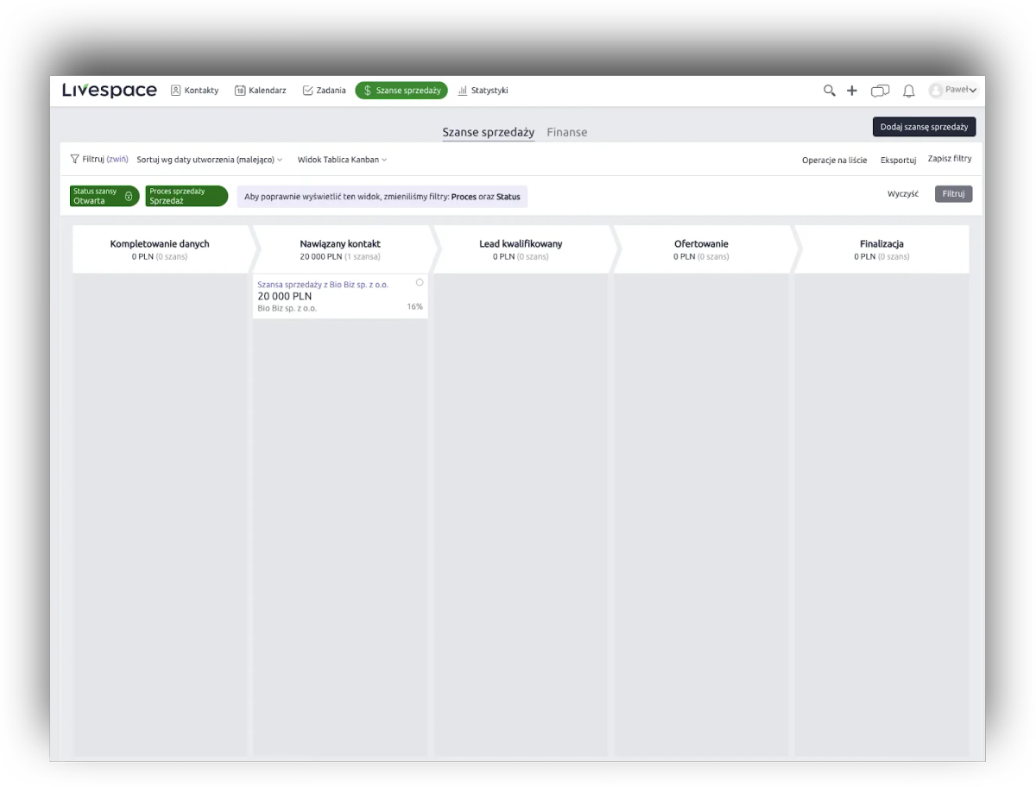Open the Kalendarz menu
Viewport: 1036px width, 787px height.
[261, 91]
